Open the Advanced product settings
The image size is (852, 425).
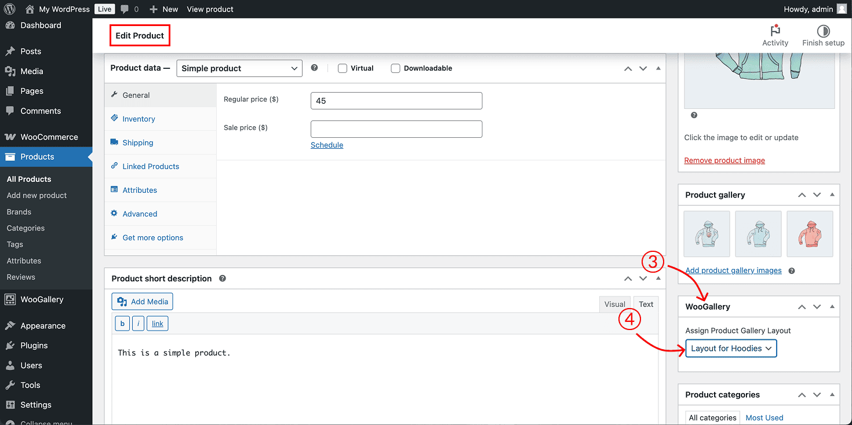point(139,214)
